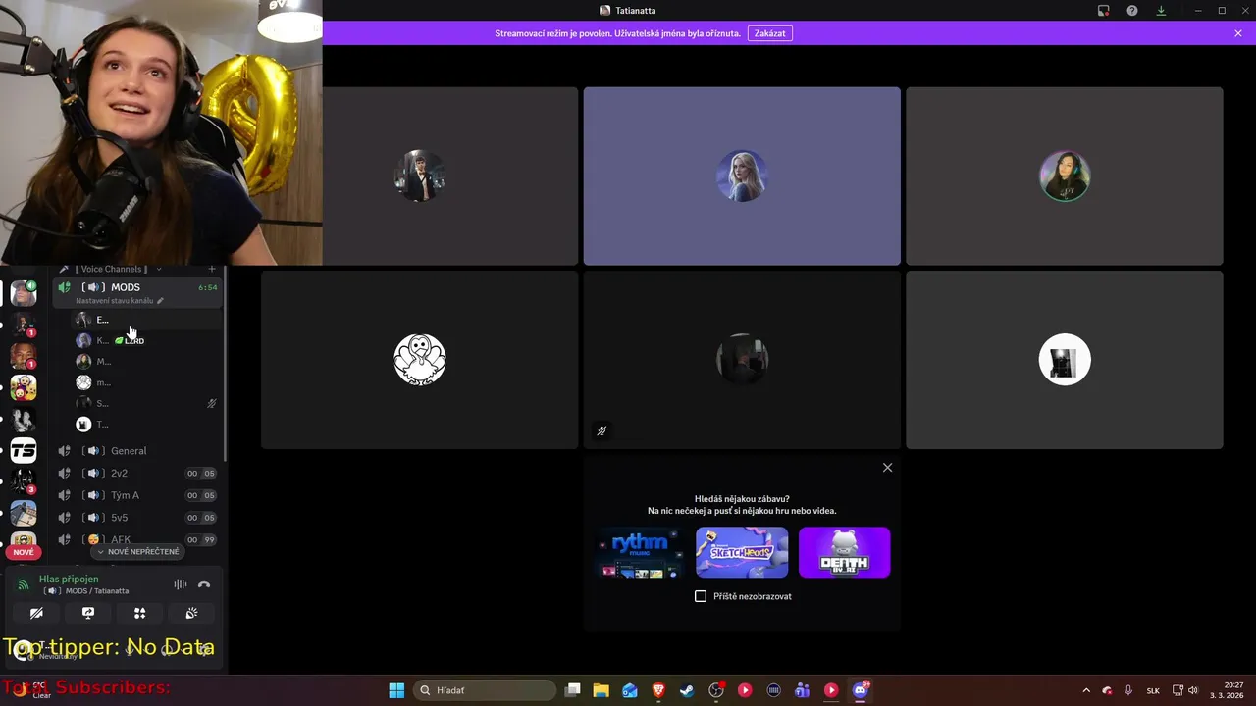Open the activities launcher icon
This screenshot has width=1256, height=706.
tap(139, 613)
